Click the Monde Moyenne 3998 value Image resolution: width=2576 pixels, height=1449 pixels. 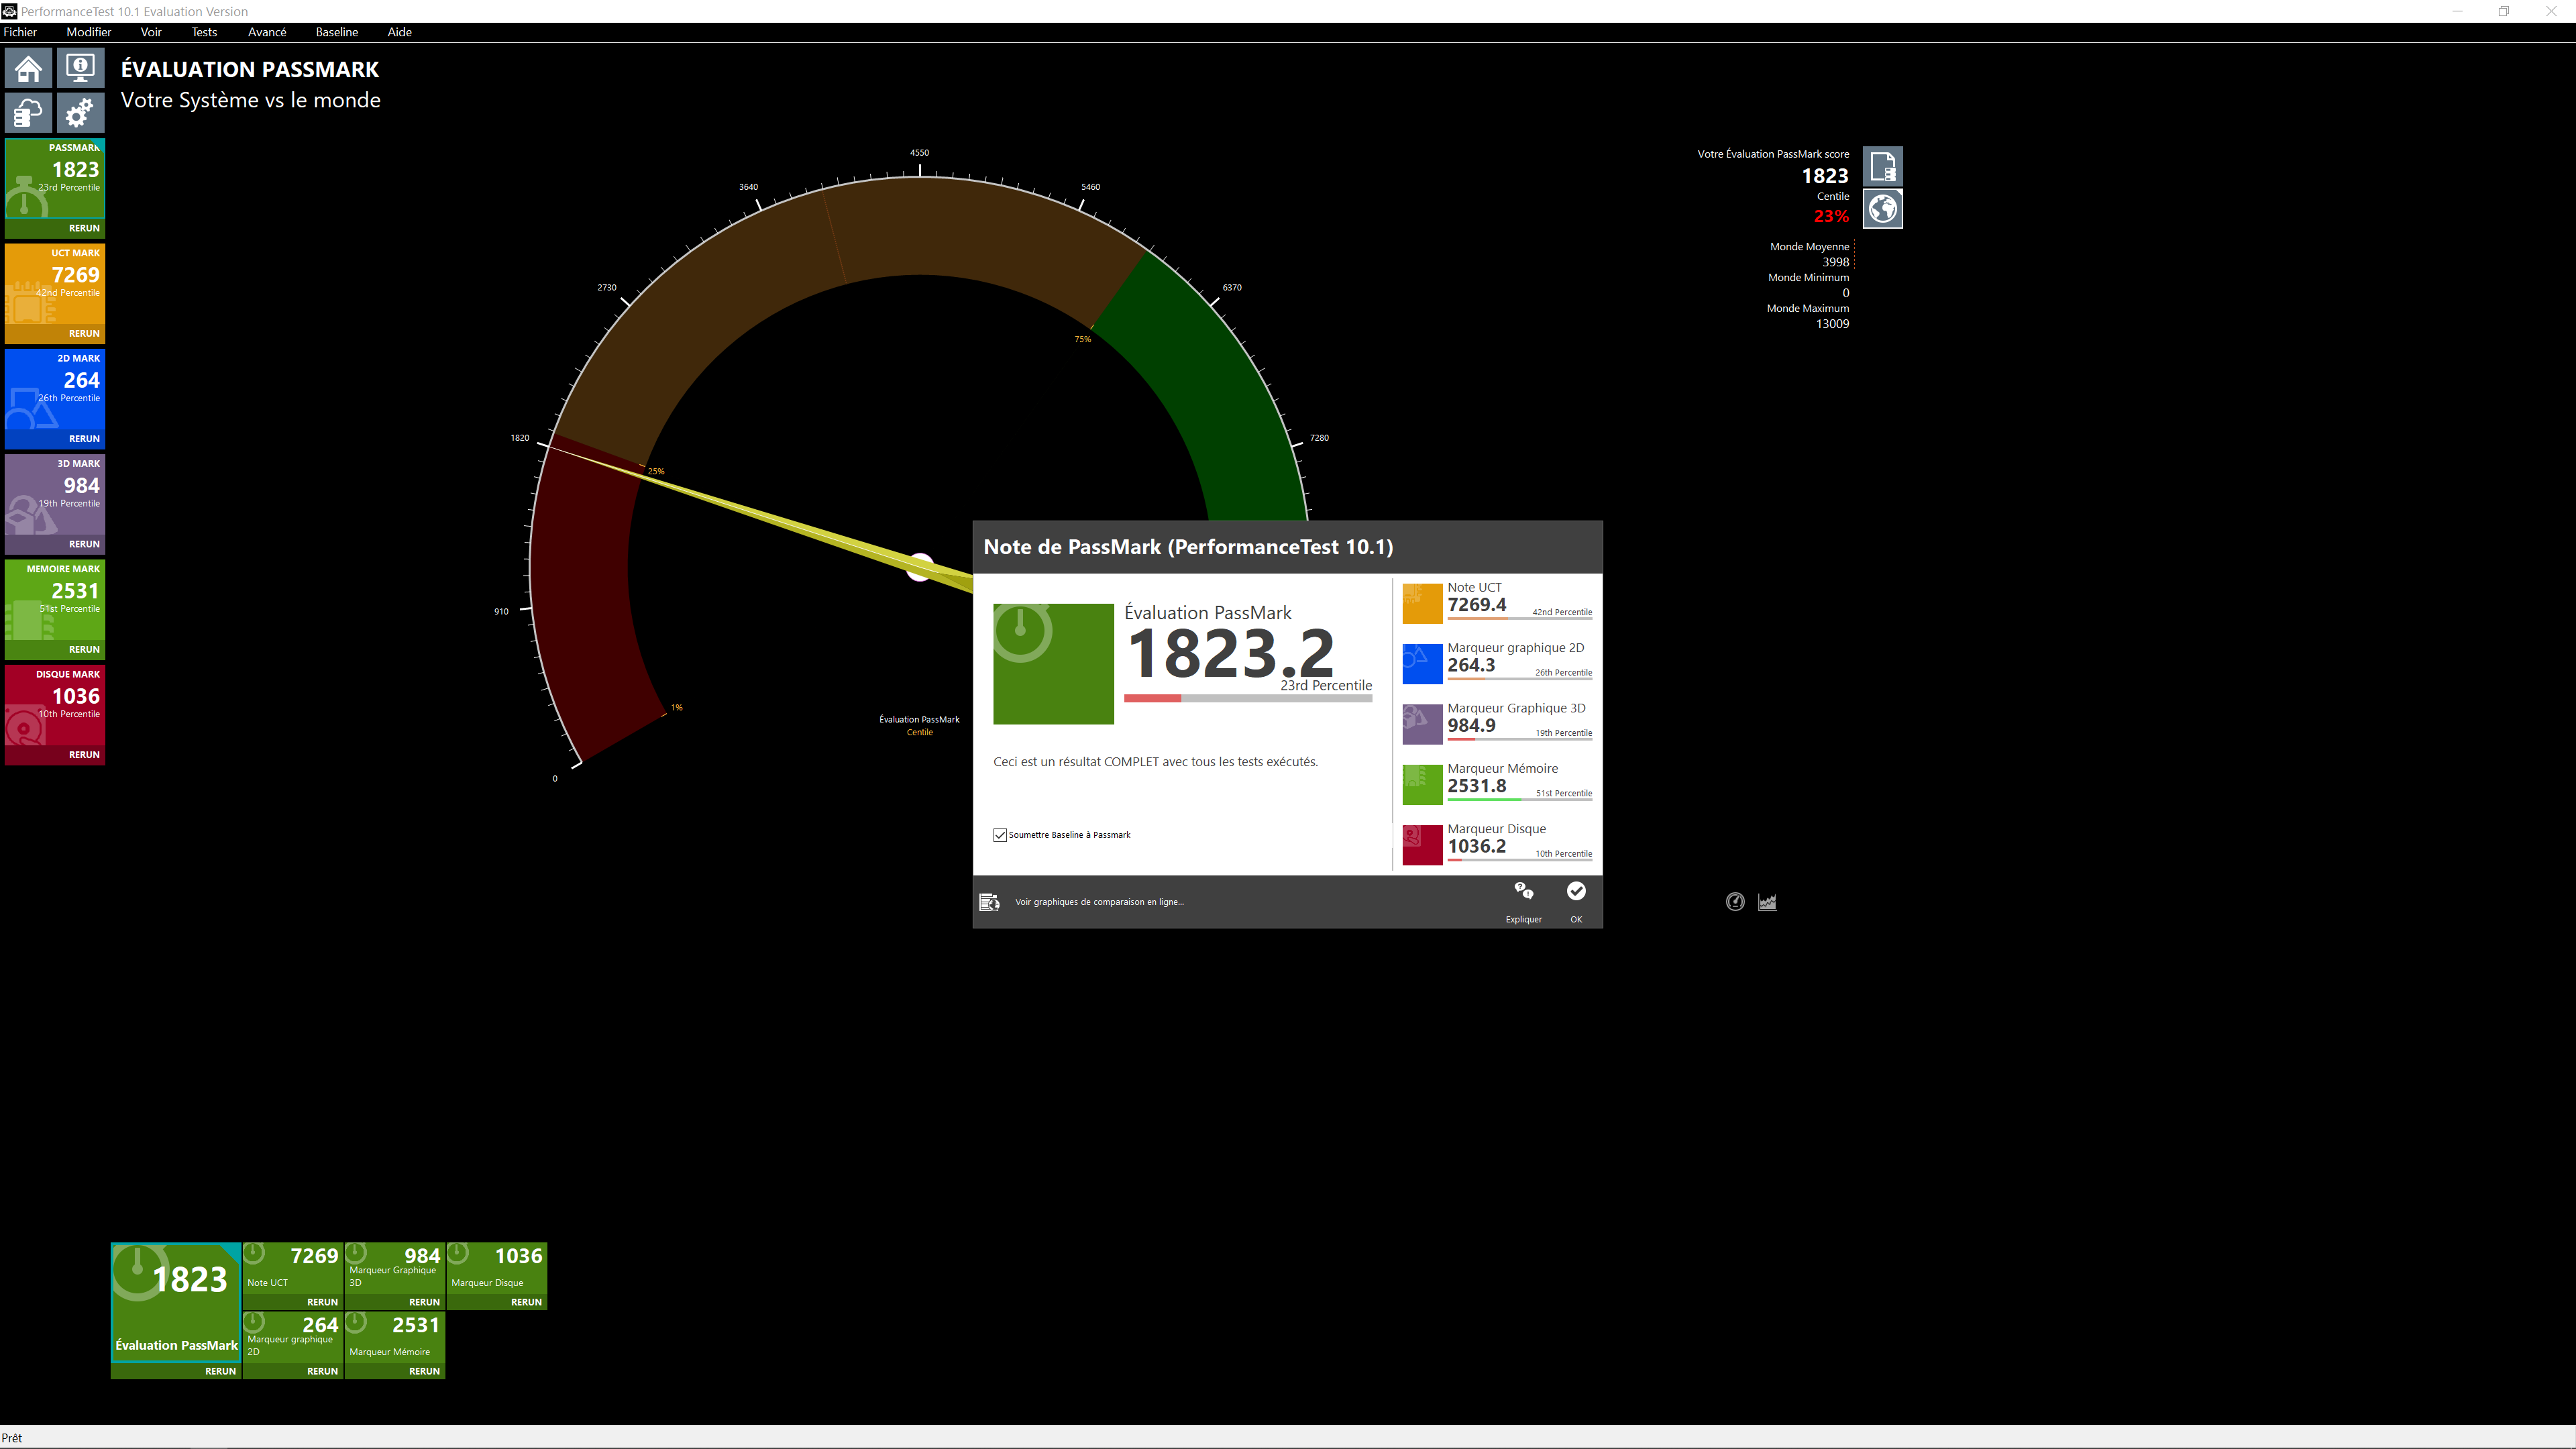[1835, 262]
